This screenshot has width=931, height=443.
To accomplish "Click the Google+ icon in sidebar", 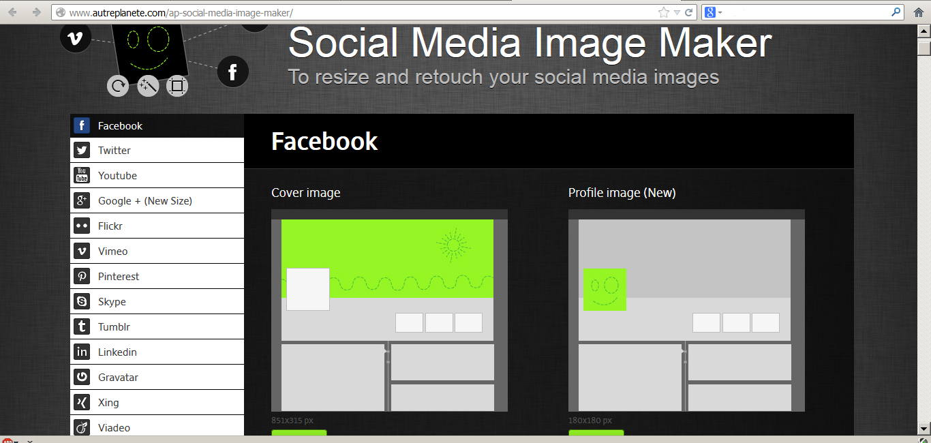I will (82, 201).
